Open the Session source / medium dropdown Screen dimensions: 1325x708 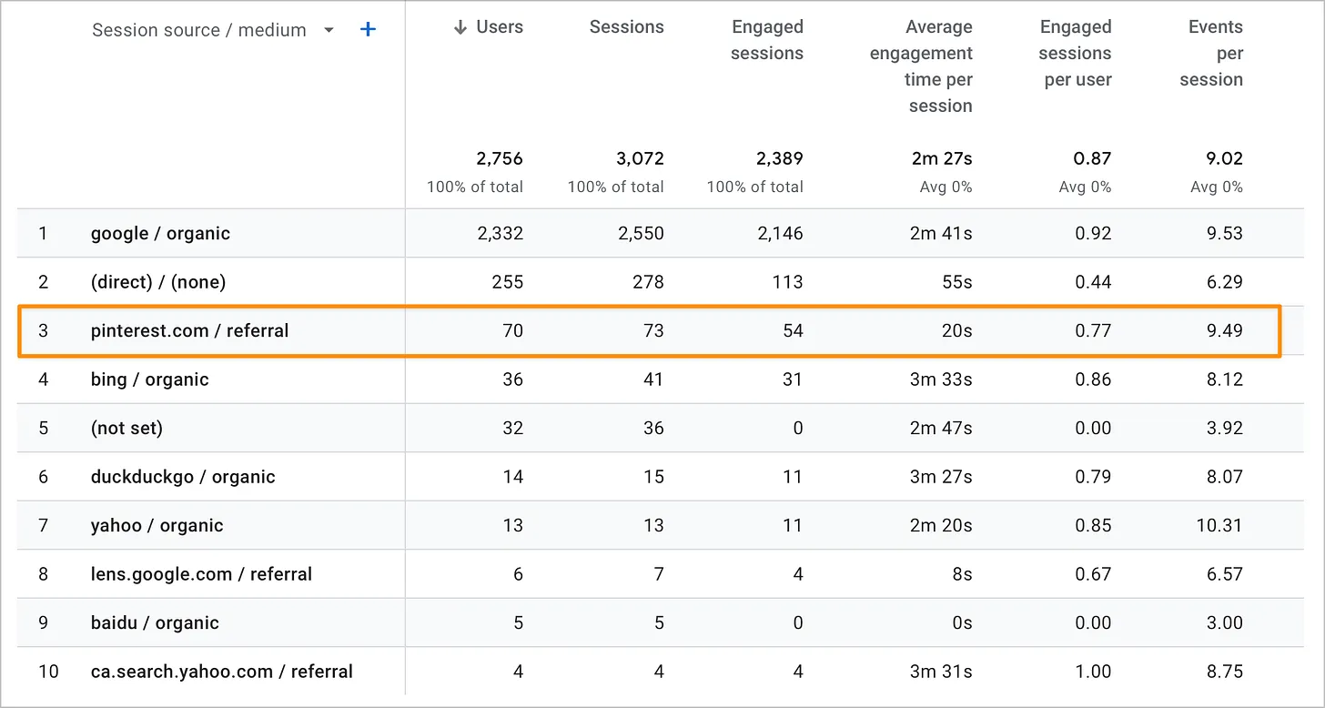329,31
